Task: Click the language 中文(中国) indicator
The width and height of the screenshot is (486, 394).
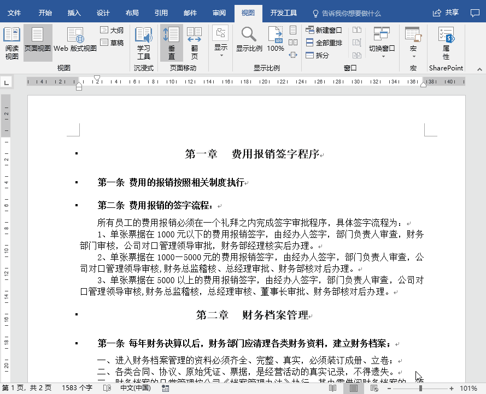Action: pyautogui.click(x=136, y=388)
